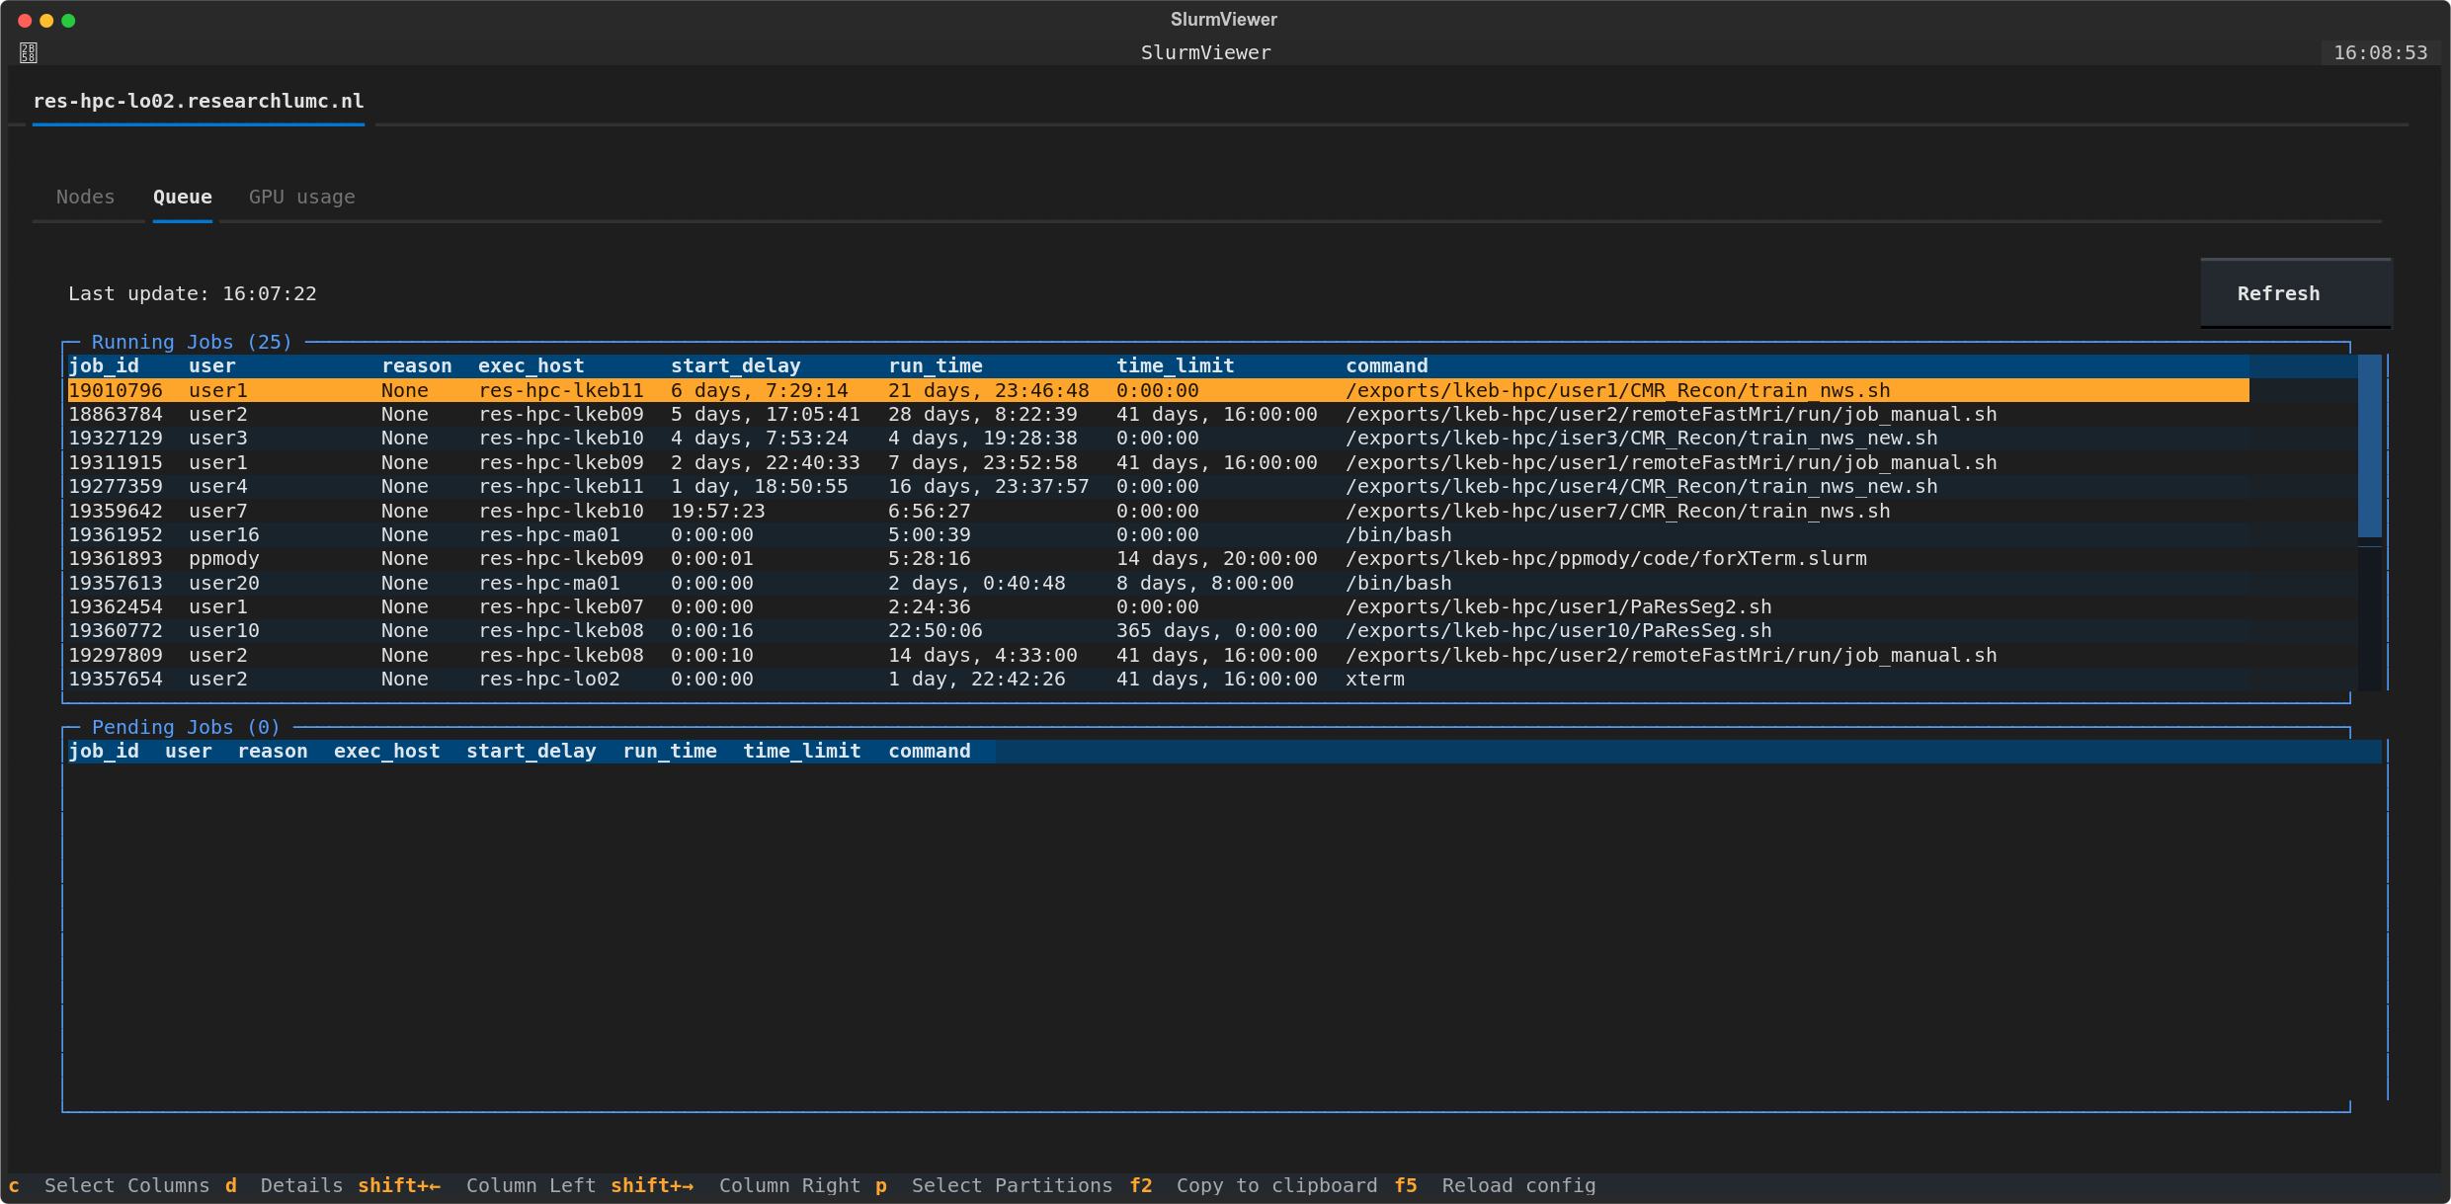
Task: Click the user column header in Running Jobs
Action: tap(212, 365)
